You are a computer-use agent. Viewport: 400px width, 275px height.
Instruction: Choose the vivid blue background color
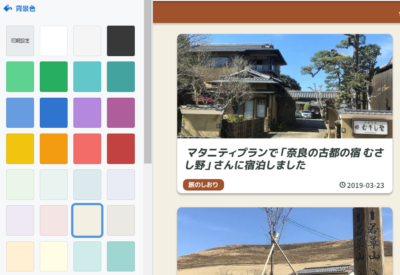53,113
